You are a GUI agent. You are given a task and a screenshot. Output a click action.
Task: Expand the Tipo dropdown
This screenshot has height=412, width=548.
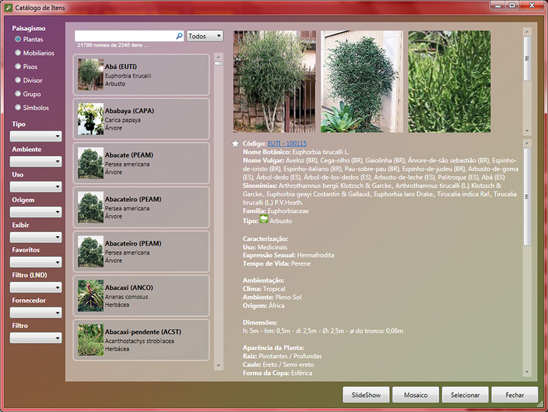click(x=36, y=136)
